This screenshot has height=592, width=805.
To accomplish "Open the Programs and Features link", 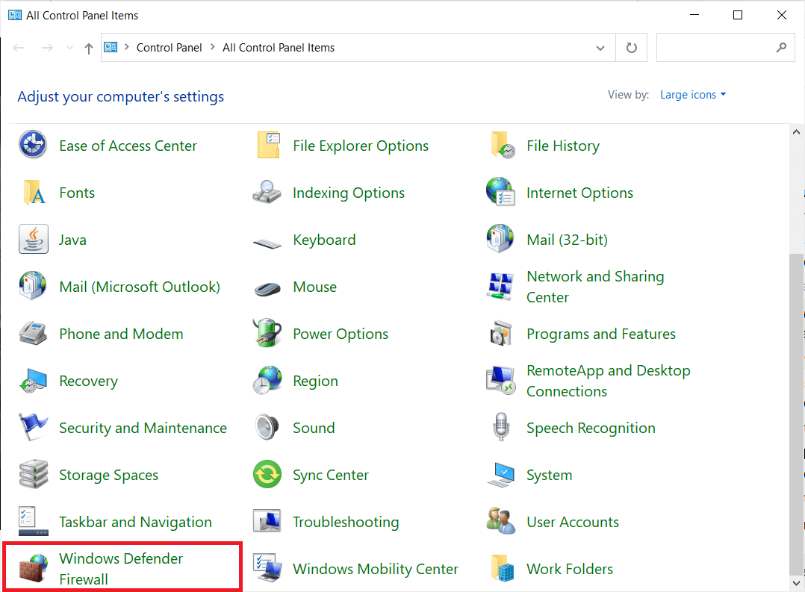I will (600, 334).
